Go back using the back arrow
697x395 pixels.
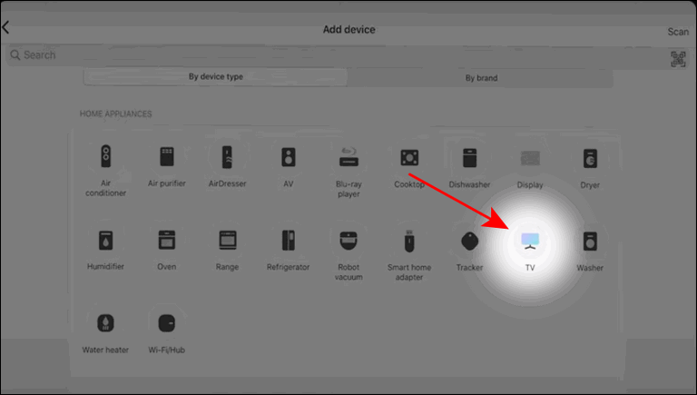(x=5, y=27)
